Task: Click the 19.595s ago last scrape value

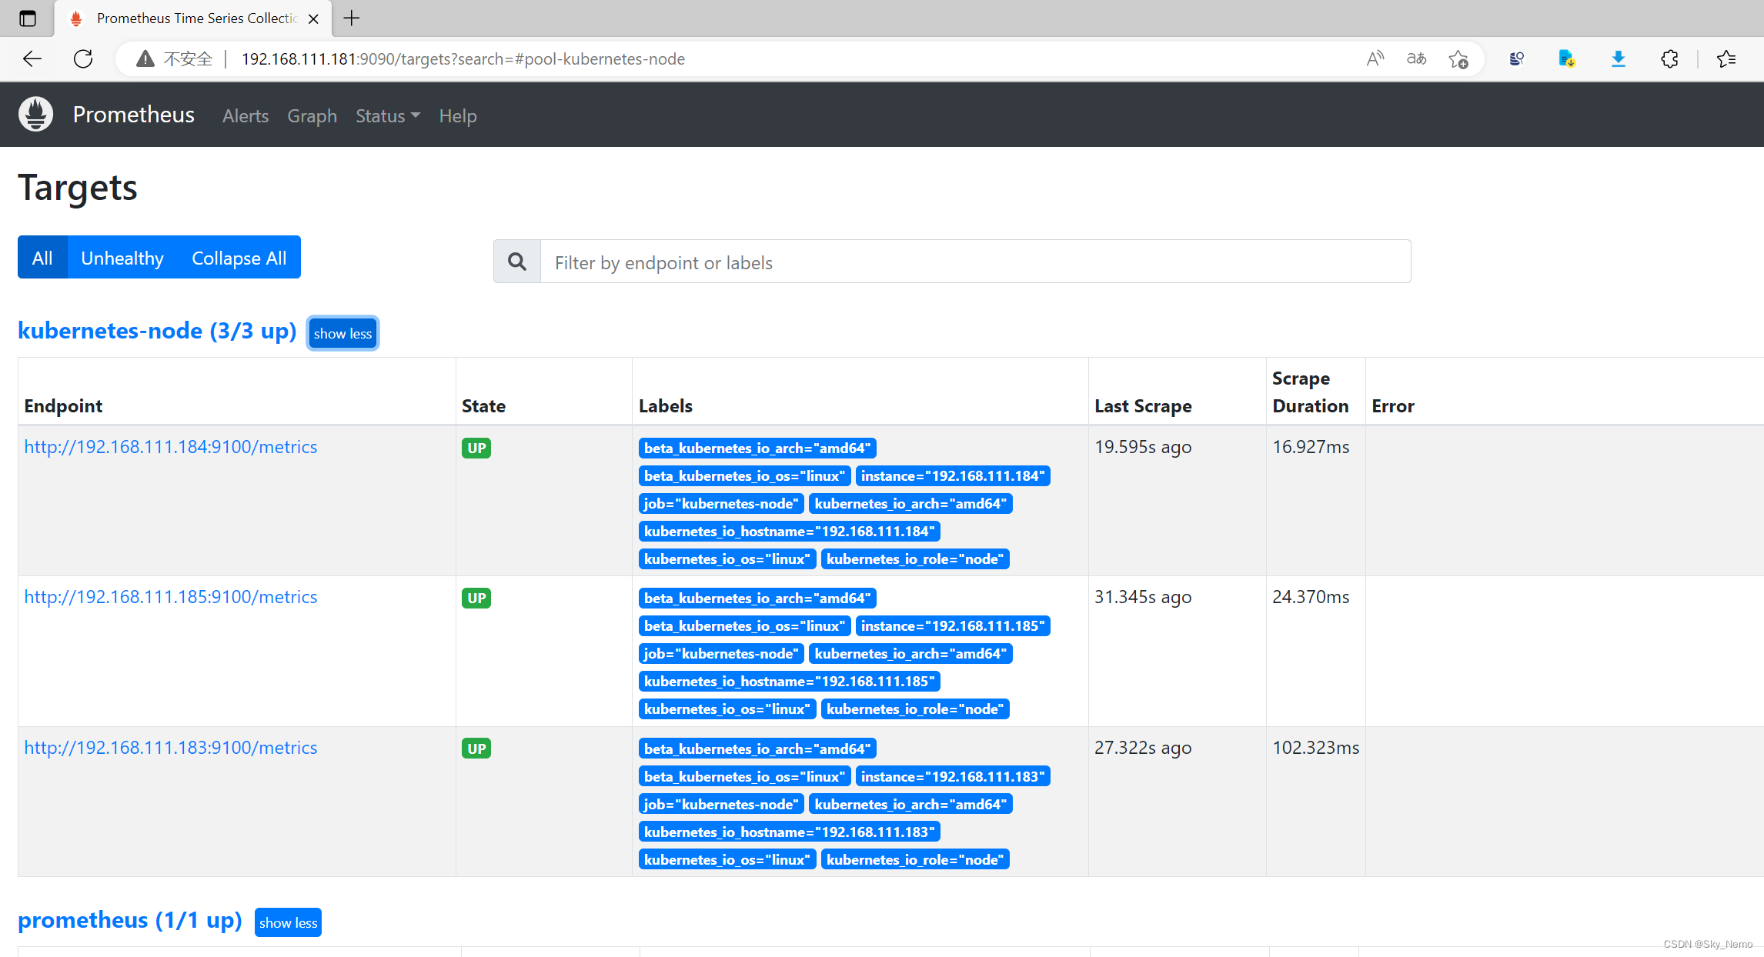Action: tap(1143, 447)
